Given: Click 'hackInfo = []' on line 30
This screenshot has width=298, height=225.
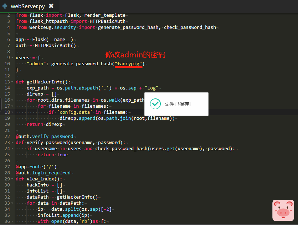Looking at the screenshot, I should 45,185.
